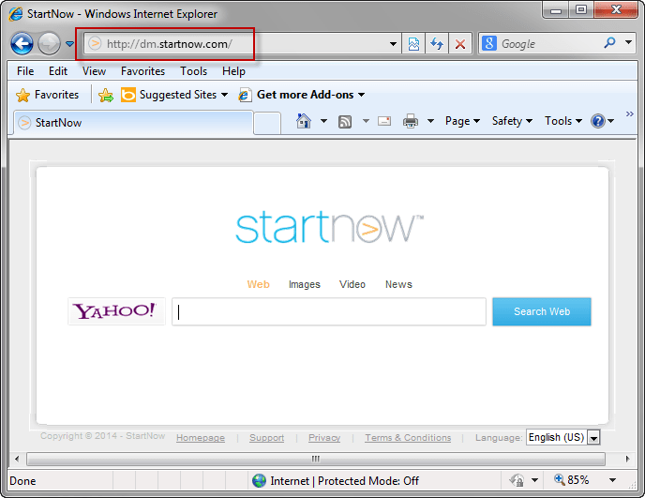Open the Terms & Conditions footer link
Viewport: 645px width, 498px height.
[x=408, y=438]
